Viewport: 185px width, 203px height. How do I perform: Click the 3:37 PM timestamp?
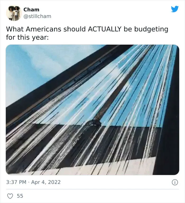pyautogui.click(x=16, y=182)
